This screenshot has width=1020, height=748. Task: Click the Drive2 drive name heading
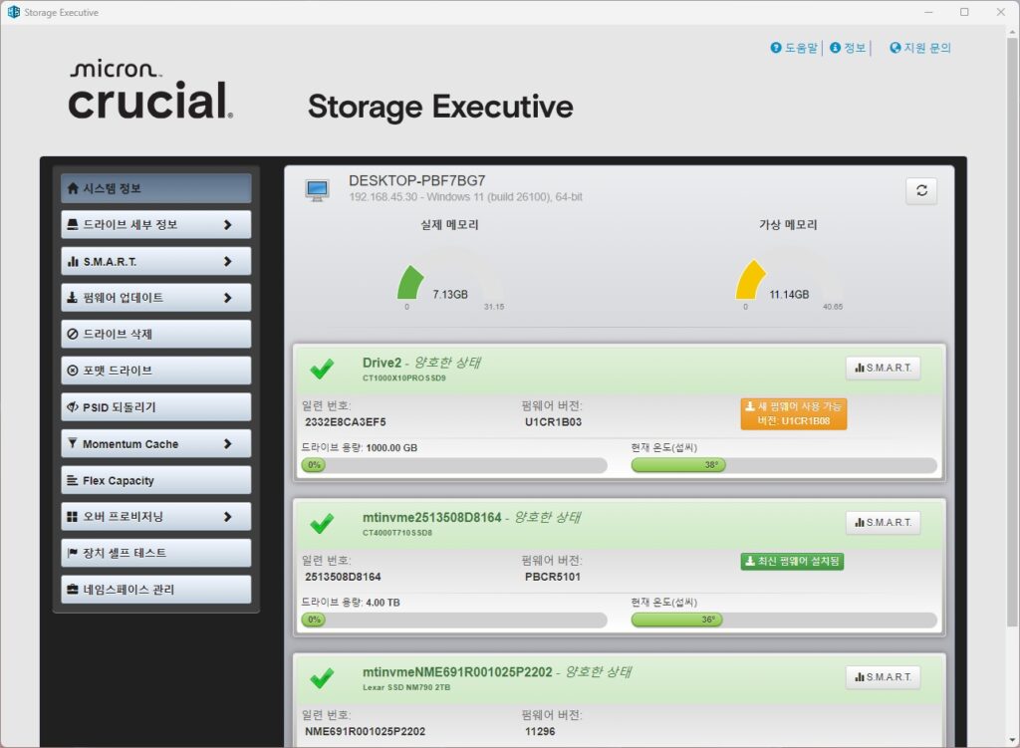coord(382,363)
